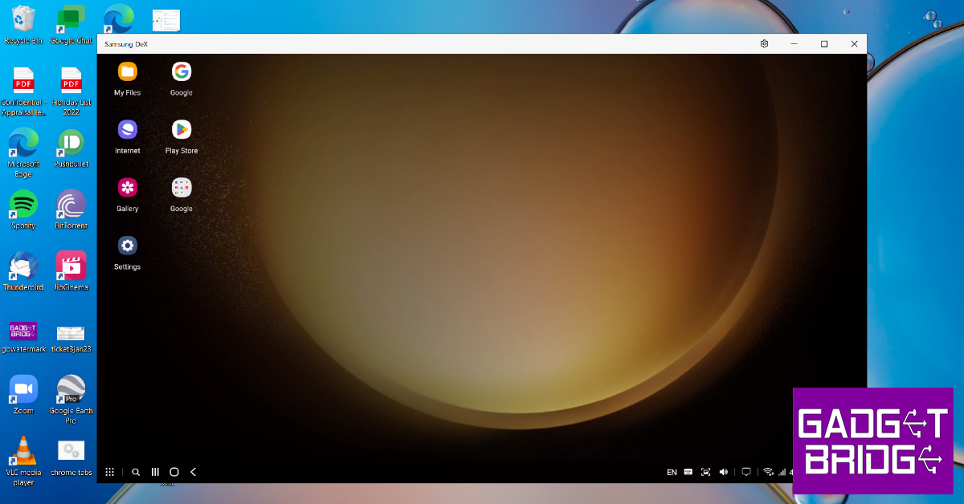Click the DeX taskbar search icon
964x504 pixels.
coord(136,472)
